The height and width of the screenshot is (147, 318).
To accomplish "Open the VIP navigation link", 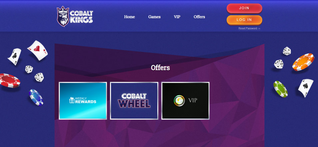I will tap(177, 17).
